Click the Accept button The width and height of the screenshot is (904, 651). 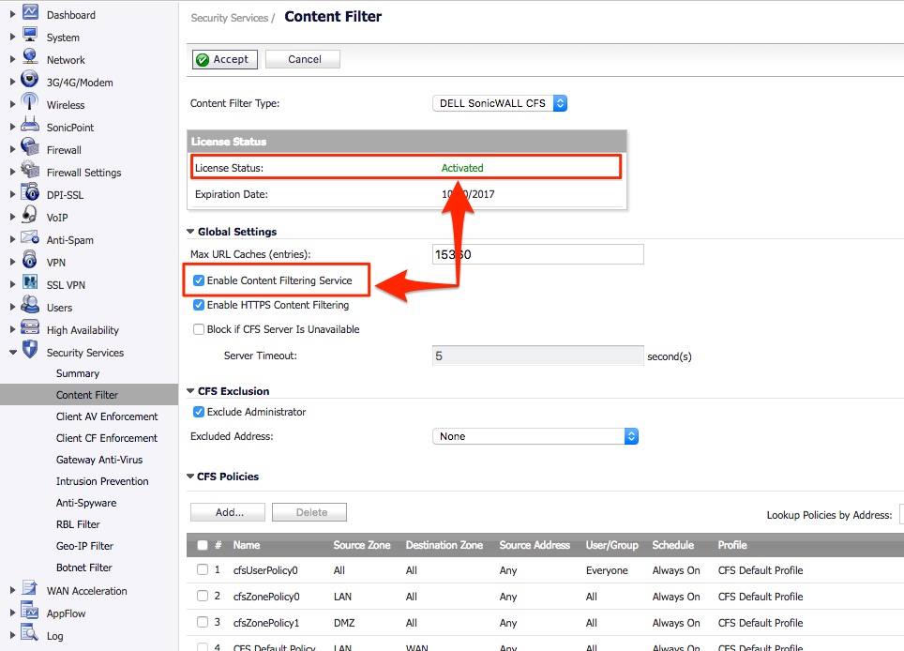coord(225,59)
